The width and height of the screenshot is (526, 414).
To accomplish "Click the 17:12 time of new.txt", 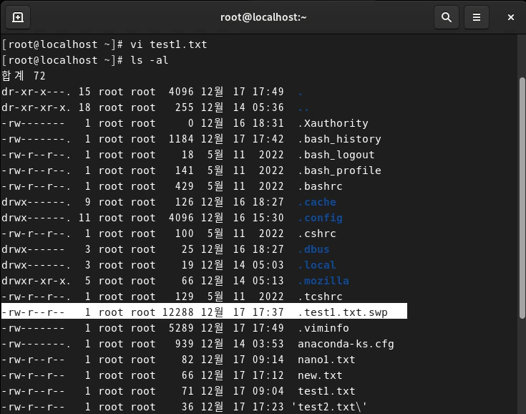I will tap(268, 375).
